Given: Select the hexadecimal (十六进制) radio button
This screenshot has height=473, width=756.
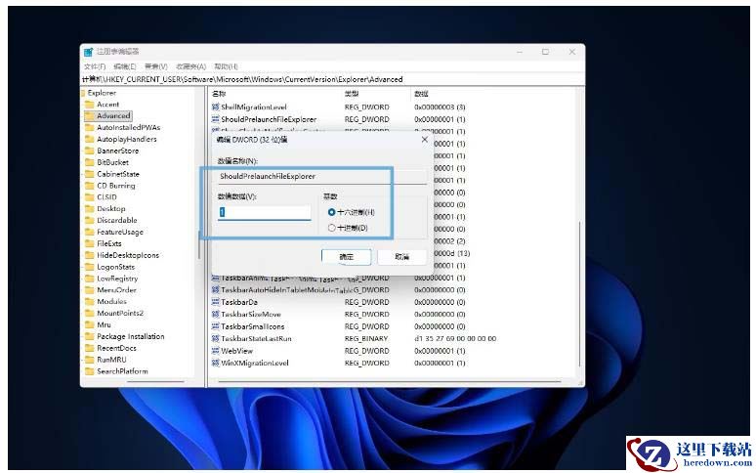Looking at the screenshot, I should (332, 211).
